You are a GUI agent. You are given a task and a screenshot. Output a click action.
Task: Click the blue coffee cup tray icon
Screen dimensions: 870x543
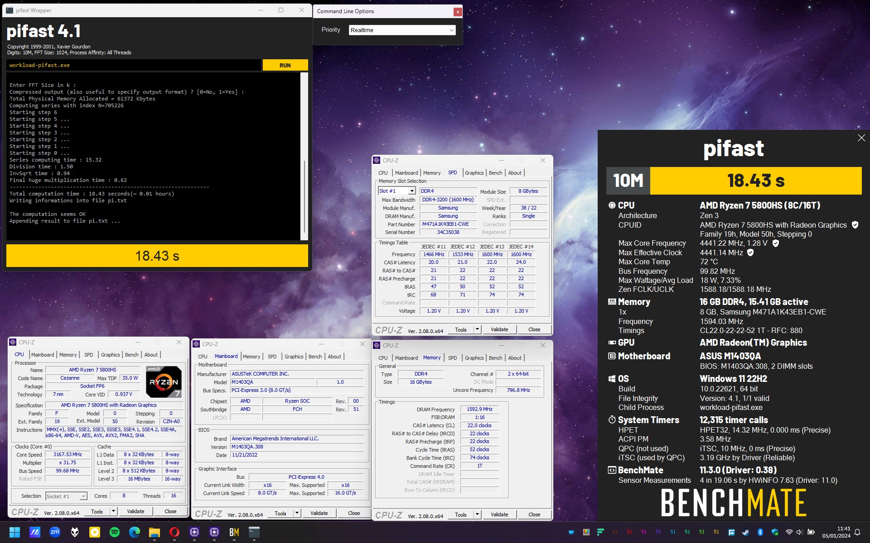pos(571,532)
